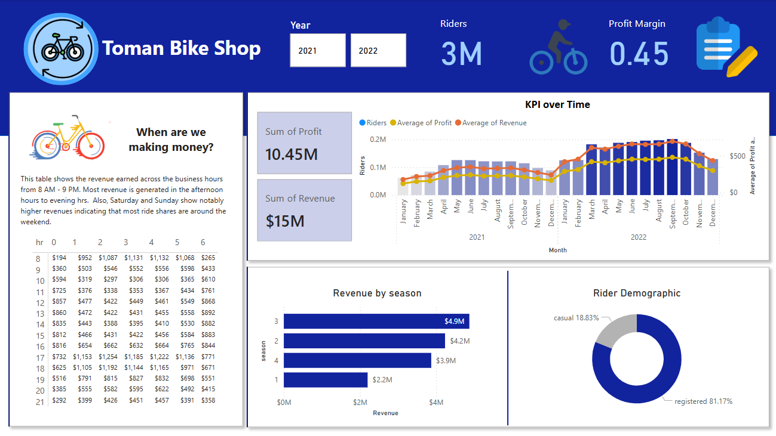Select the 2021 year slicer
This screenshot has height=436, width=776.
(x=318, y=51)
